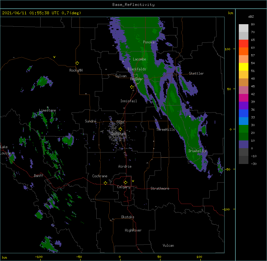
Task: Select the light gray 70-80 dBZ swatch
Action: pyautogui.click(x=243, y=28)
